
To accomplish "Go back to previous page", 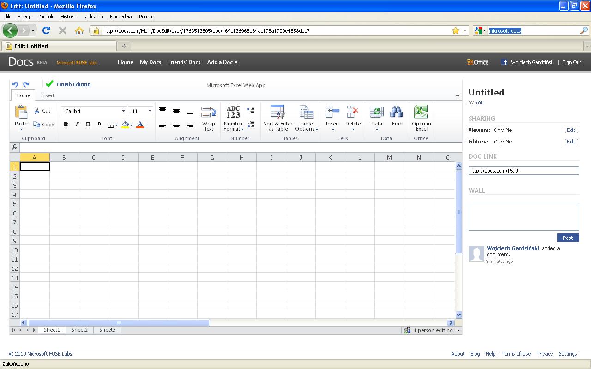I will (x=10, y=30).
